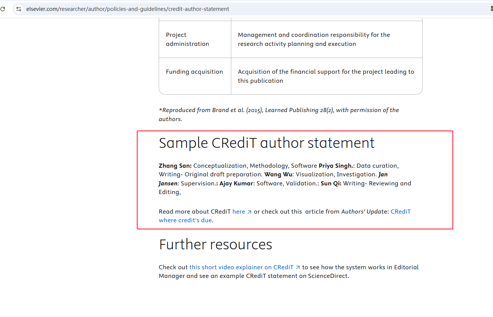Click the browser page reload icon
Image resolution: width=493 pixels, height=317 pixels.
click(3, 9)
